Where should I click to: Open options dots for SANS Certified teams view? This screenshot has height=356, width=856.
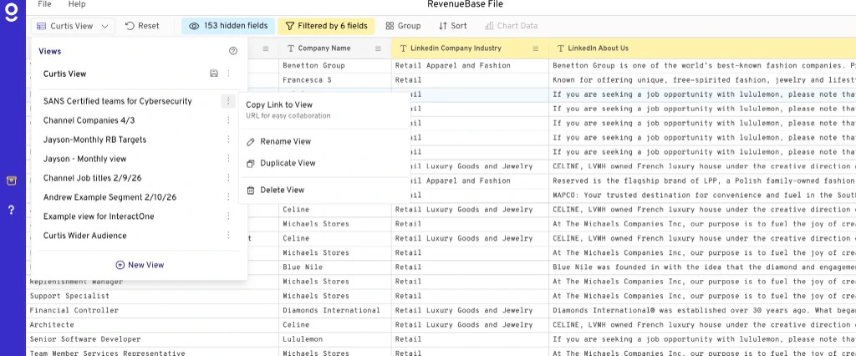click(228, 101)
